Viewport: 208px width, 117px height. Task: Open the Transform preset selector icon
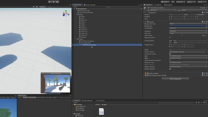point(205,13)
